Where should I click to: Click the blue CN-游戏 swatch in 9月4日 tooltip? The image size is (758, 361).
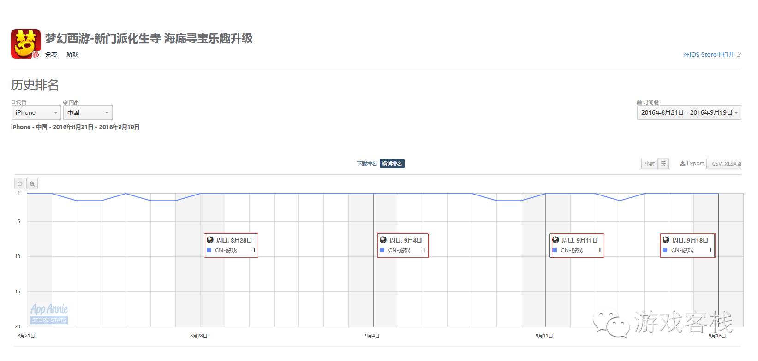(382, 250)
